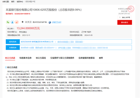Viewport: 140px width, 98px height.
Task: Open the 沪联天下APP download link
Action: pyautogui.click(x=57, y=22)
